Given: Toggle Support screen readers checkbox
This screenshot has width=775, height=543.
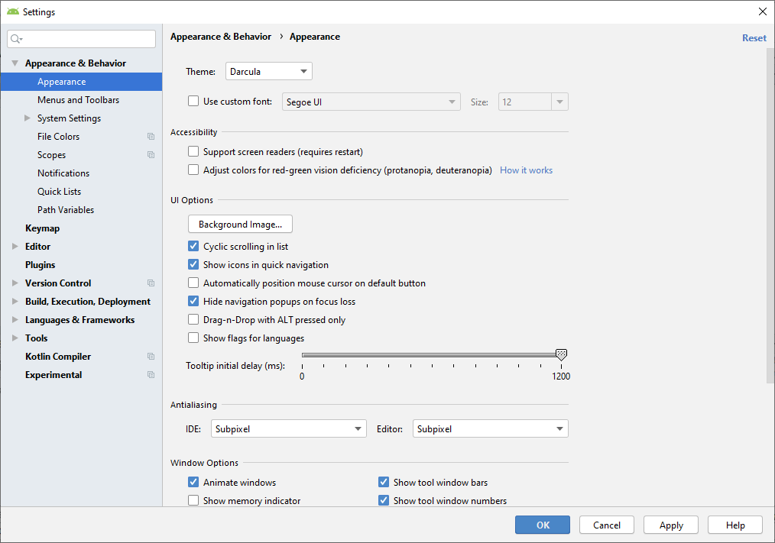Looking at the screenshot, I should (193, 152).
